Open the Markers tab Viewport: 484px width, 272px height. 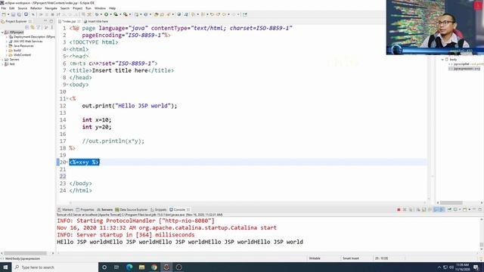(66, 210)
